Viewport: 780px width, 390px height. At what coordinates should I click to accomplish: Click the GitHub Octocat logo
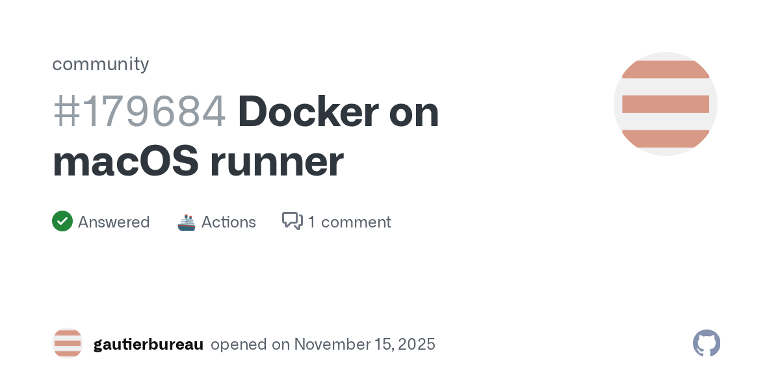(707, 343)
